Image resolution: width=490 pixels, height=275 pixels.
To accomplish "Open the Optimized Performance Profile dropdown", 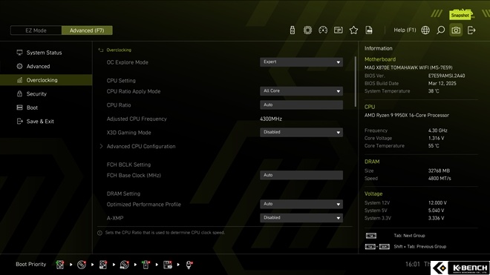I will (301, 204).
